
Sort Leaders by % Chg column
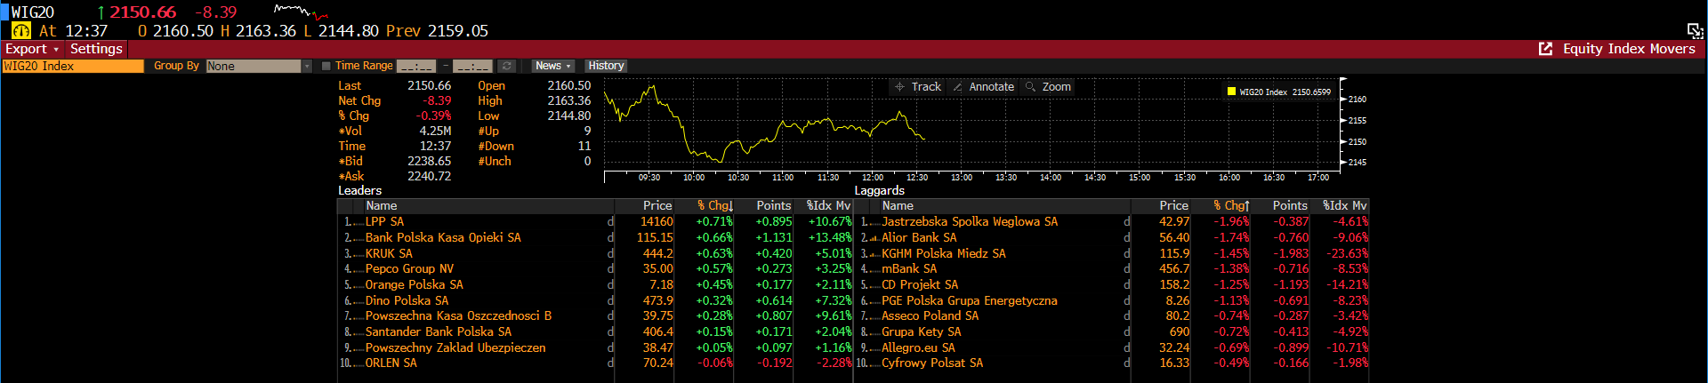714,205
